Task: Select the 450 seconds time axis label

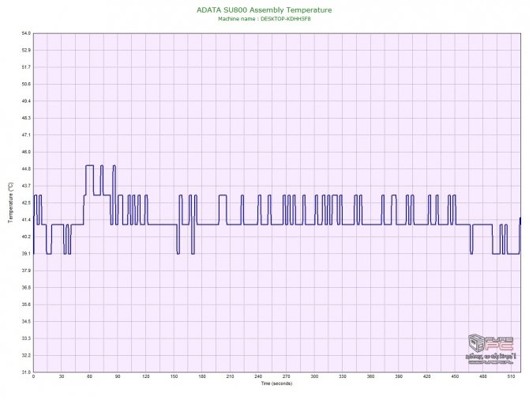Action: [455, 376]
